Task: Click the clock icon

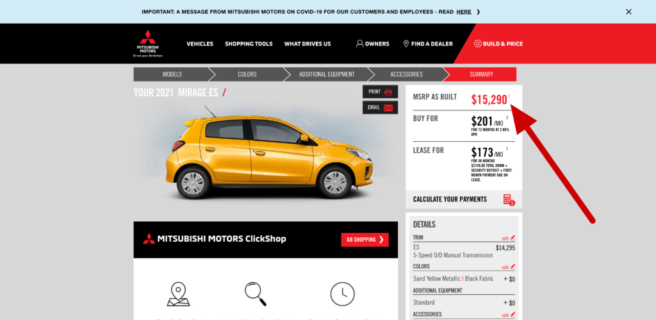Action: click(x=342, y=294)
